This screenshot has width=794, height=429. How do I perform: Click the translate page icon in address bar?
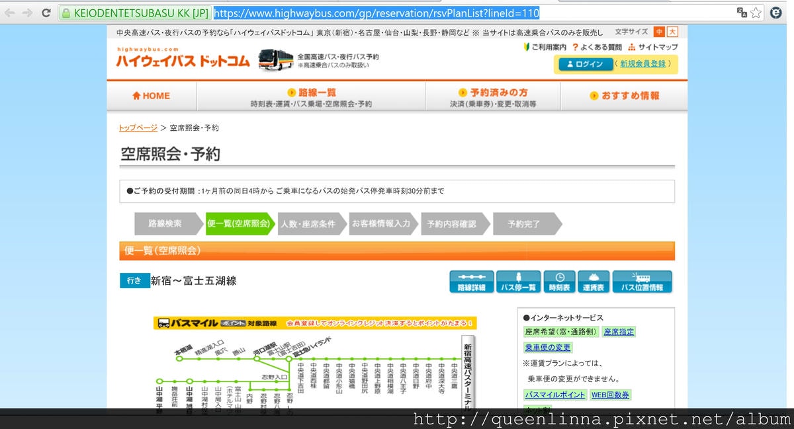pos(741,13)
